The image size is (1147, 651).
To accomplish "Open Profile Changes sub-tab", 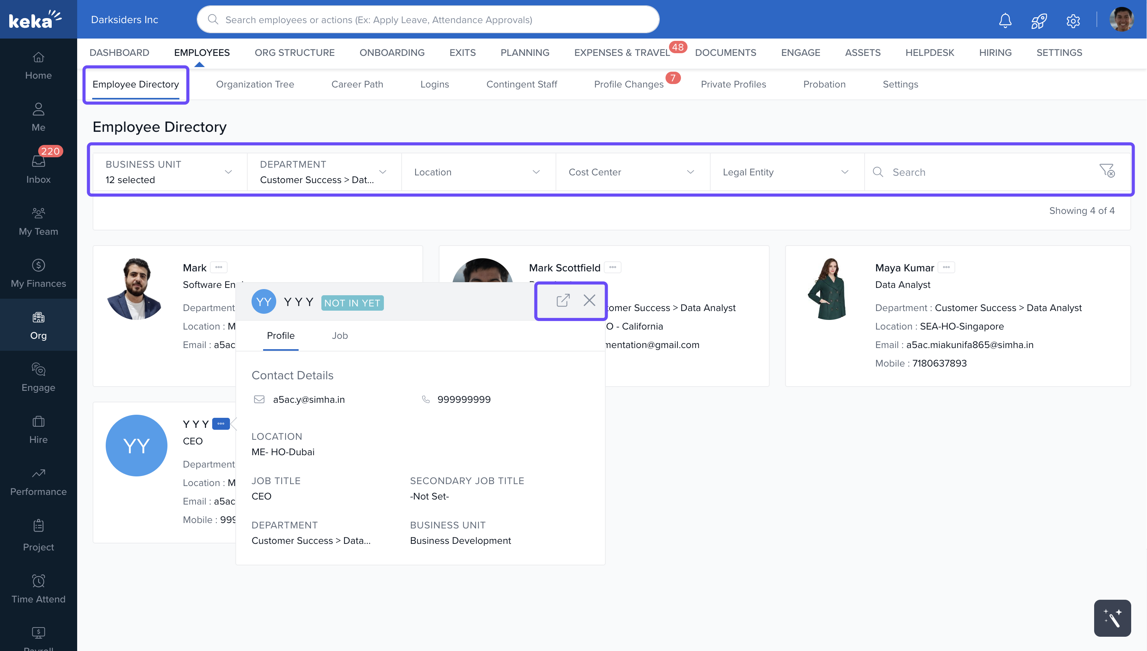I will [x=628, y=84].
